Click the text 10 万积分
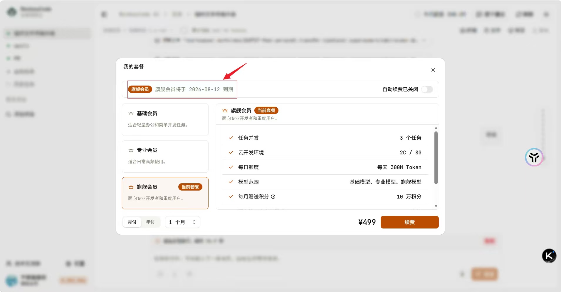The image size is (561, 292). (409, 197)
